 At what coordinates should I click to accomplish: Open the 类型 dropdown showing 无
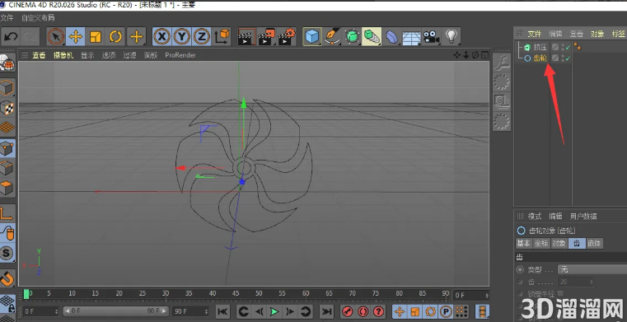point(592,269)
